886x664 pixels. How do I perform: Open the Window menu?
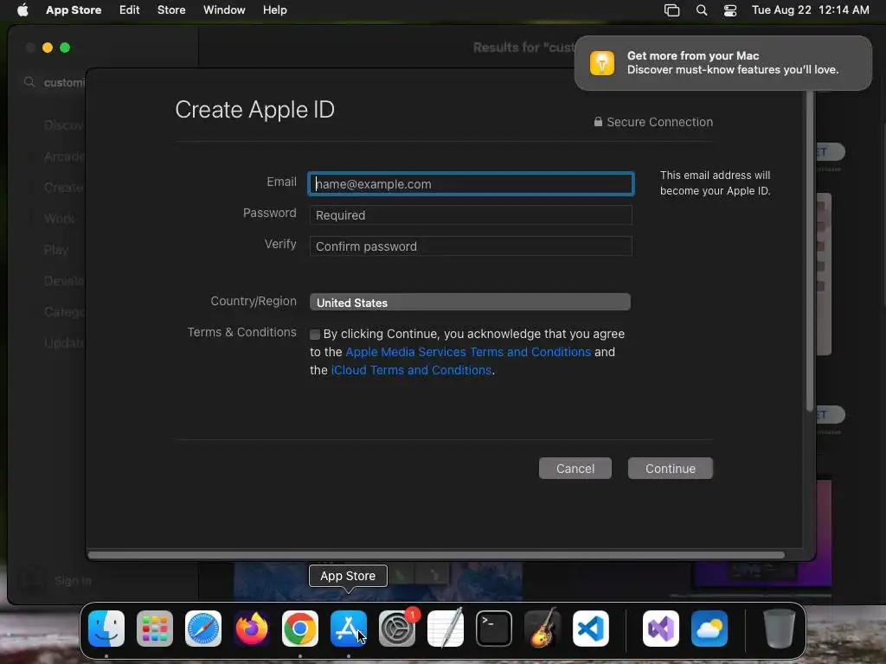pos(224,10)
